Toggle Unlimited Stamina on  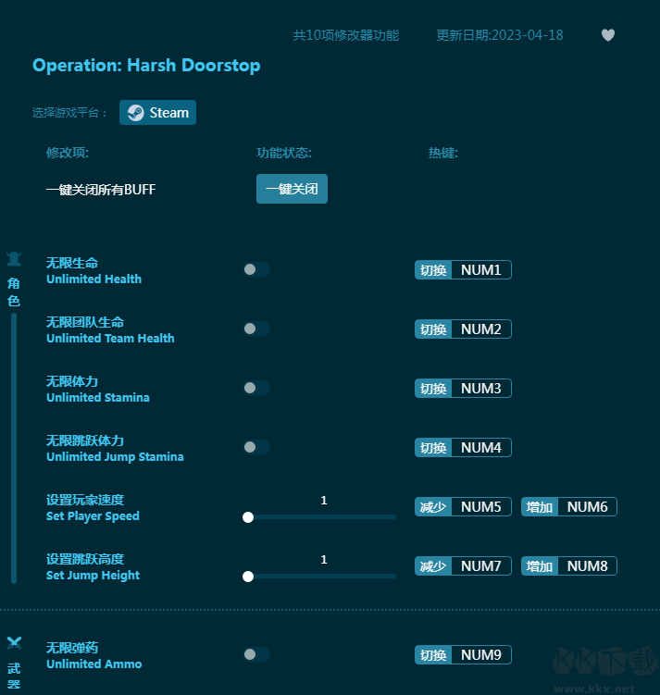(256, 388)
